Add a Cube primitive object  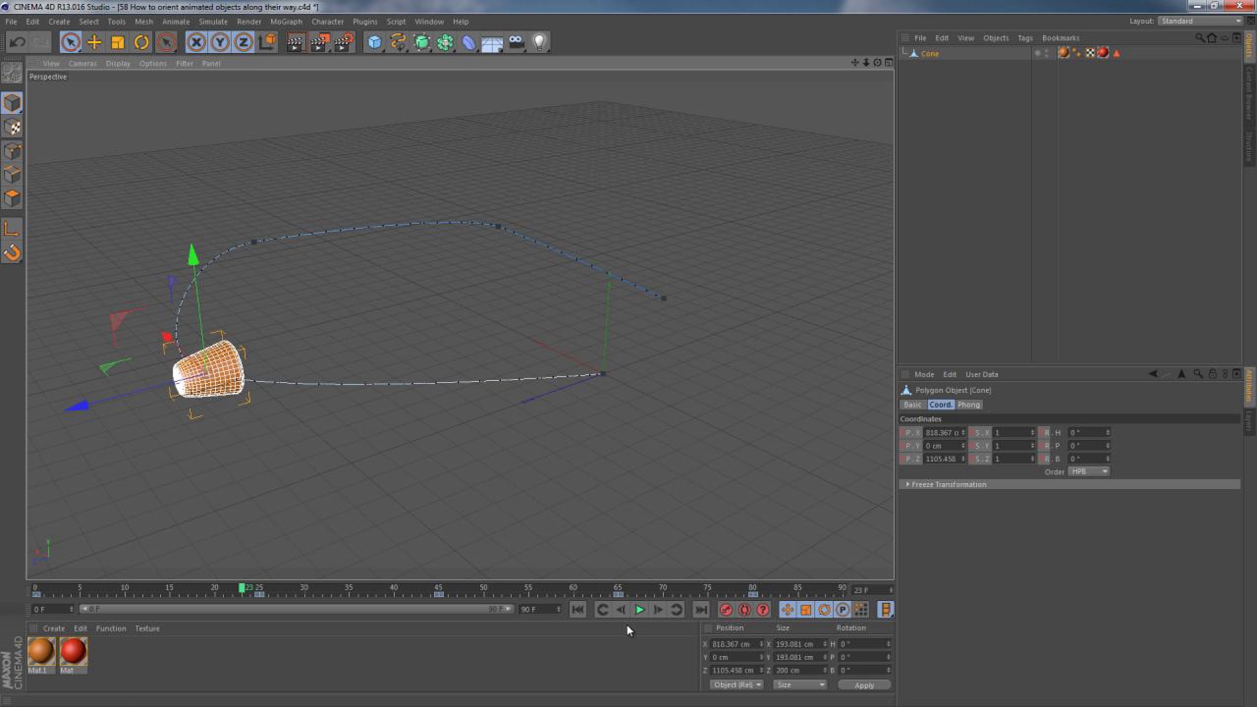374,42
